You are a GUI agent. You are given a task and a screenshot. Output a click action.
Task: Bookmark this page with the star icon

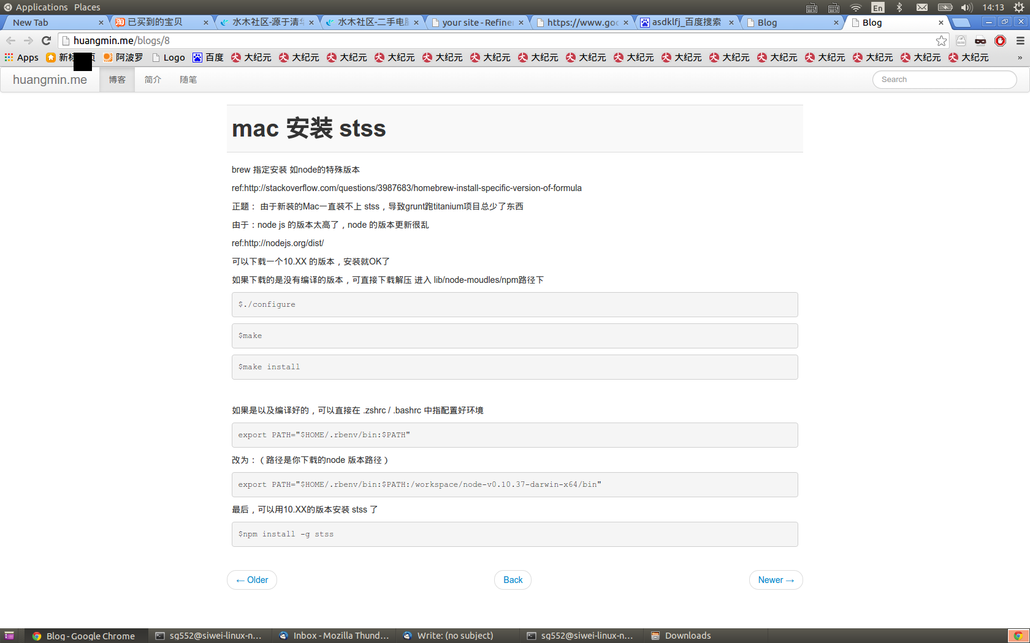(x=941, y=40)
